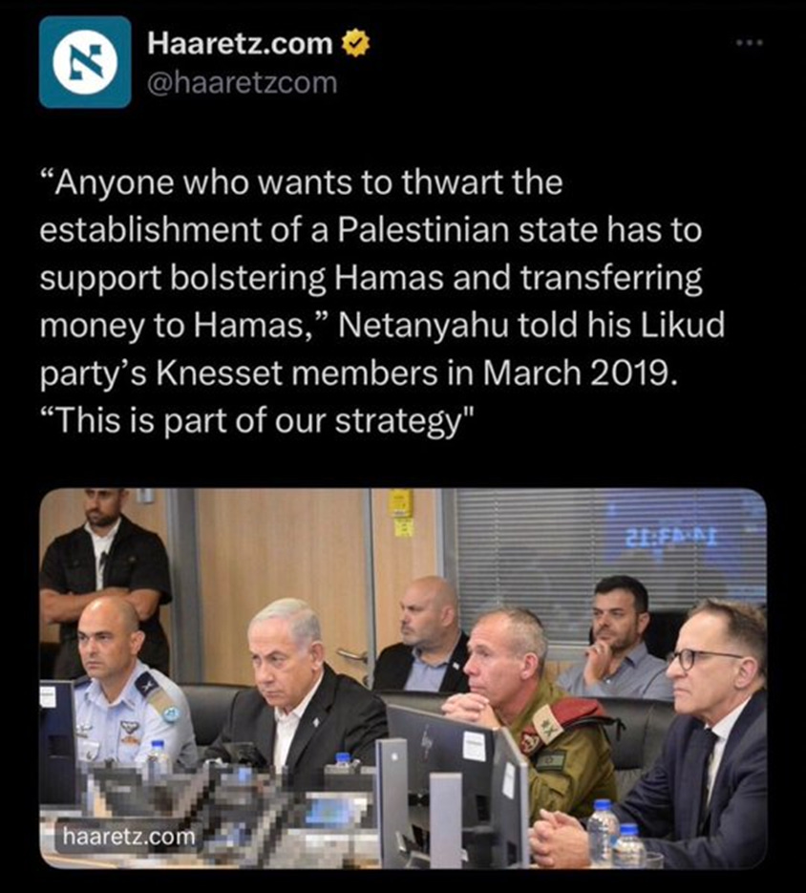Viewport: 806px width, 893px height.
Task: Click the yellow sign on the wall
Action: click(x=403, y=513)
